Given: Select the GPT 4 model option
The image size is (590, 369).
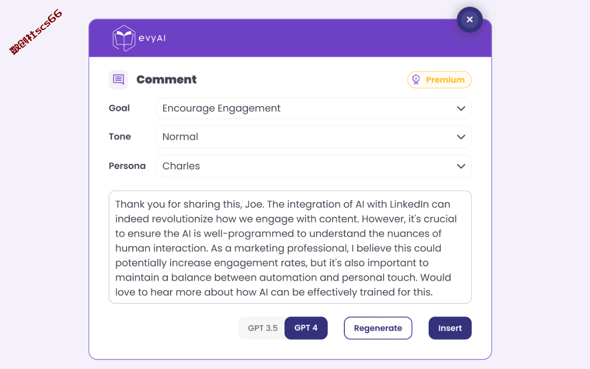Looking at the screenshot, I should coord(306,328).
